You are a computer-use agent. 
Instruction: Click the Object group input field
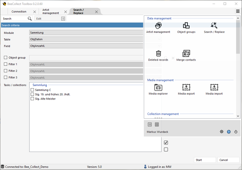[86, 58]
